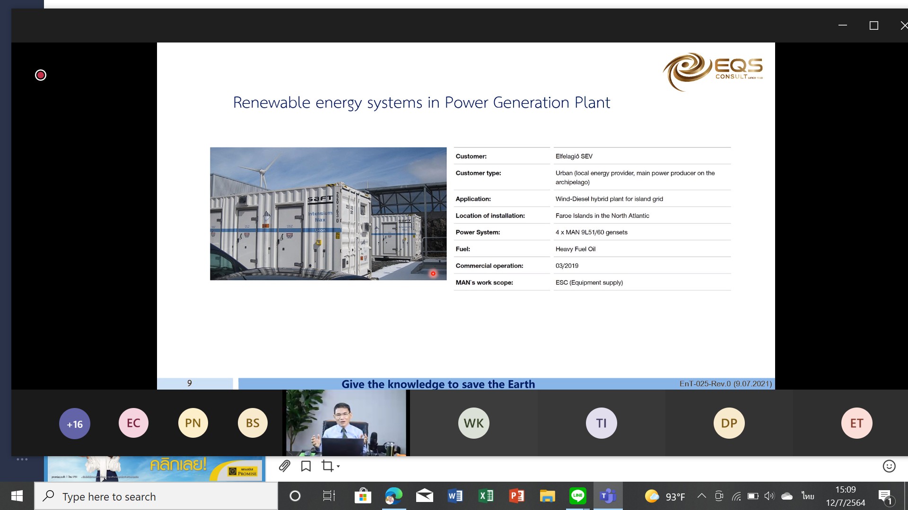Click the text Elfelagið SEV

pos(574,156)
